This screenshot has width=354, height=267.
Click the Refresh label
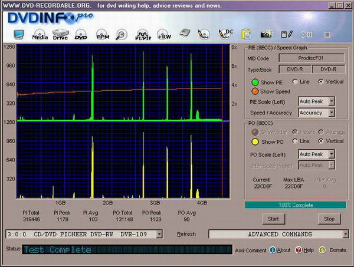186,234
